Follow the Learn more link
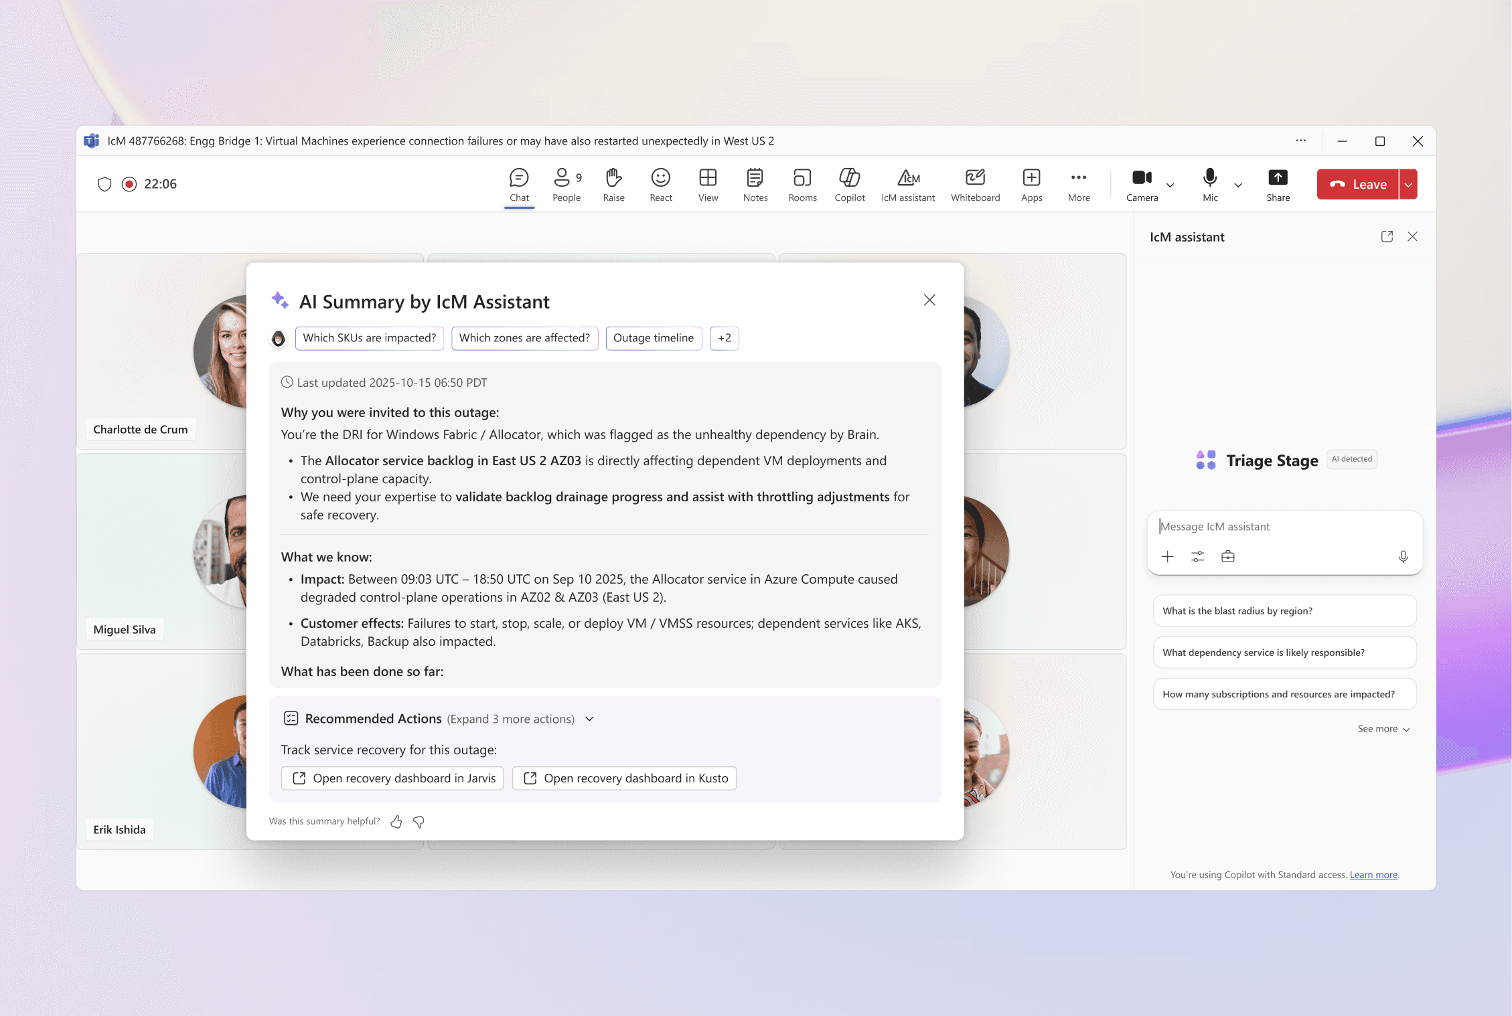The width and height of the screenshot is (1512, 1016). click(x=1373, y=875)
